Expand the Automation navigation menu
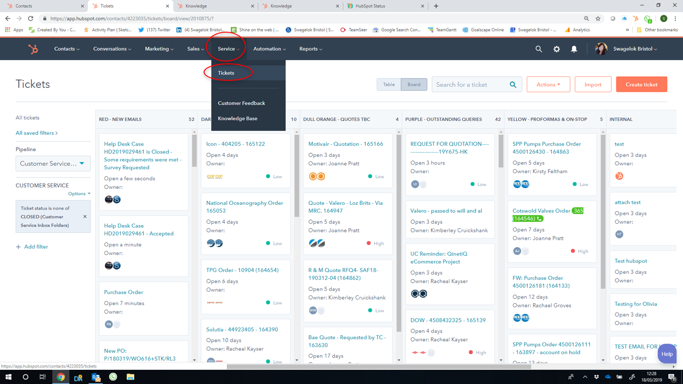Screen dimensions: 683x384 click(x=269, y=49)
